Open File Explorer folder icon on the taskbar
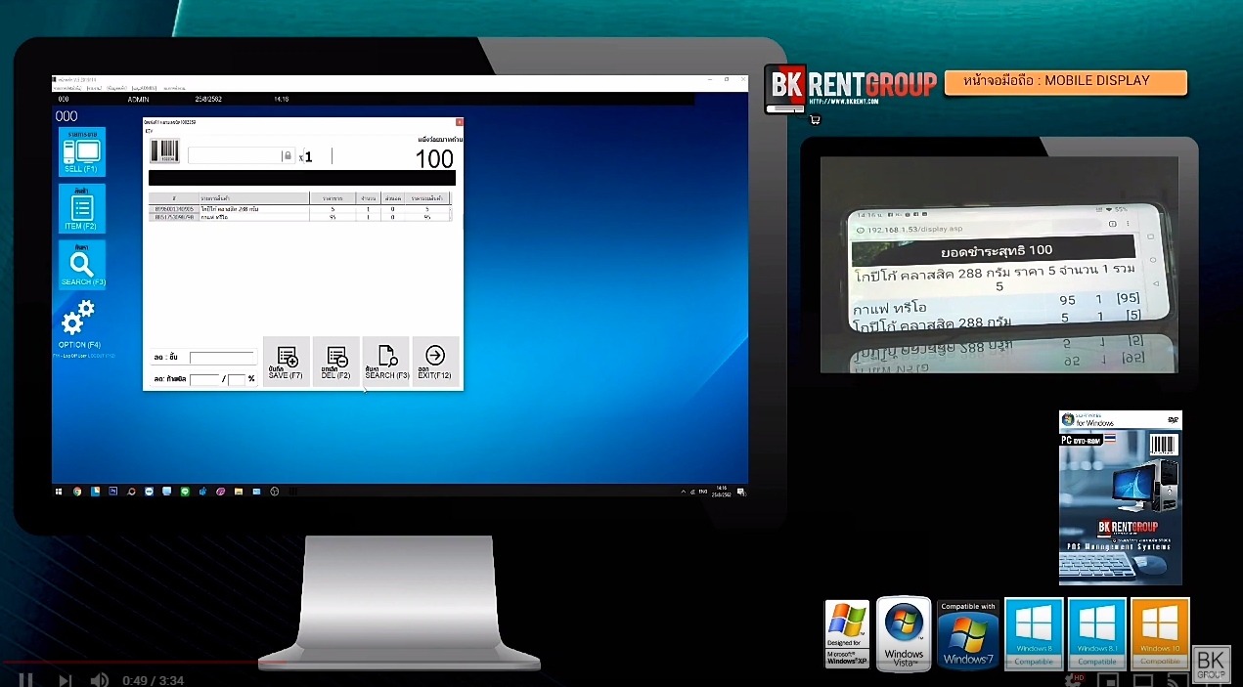Screen dimensions: 1243x687 tap(239, 491)
